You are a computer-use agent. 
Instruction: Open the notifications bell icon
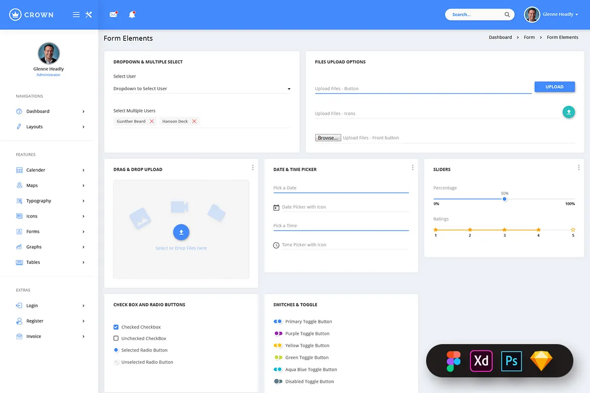pyautogui.click(x=132, y=14)
